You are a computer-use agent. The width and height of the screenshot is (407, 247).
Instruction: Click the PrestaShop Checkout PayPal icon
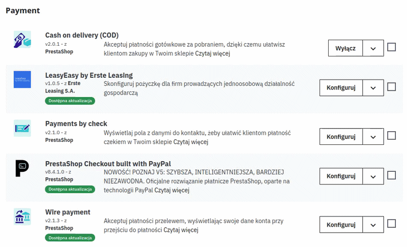(x=22, y=167)
